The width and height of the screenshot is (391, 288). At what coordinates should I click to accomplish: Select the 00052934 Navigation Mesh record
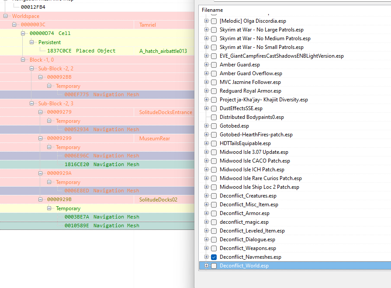[x=102, y=129]
